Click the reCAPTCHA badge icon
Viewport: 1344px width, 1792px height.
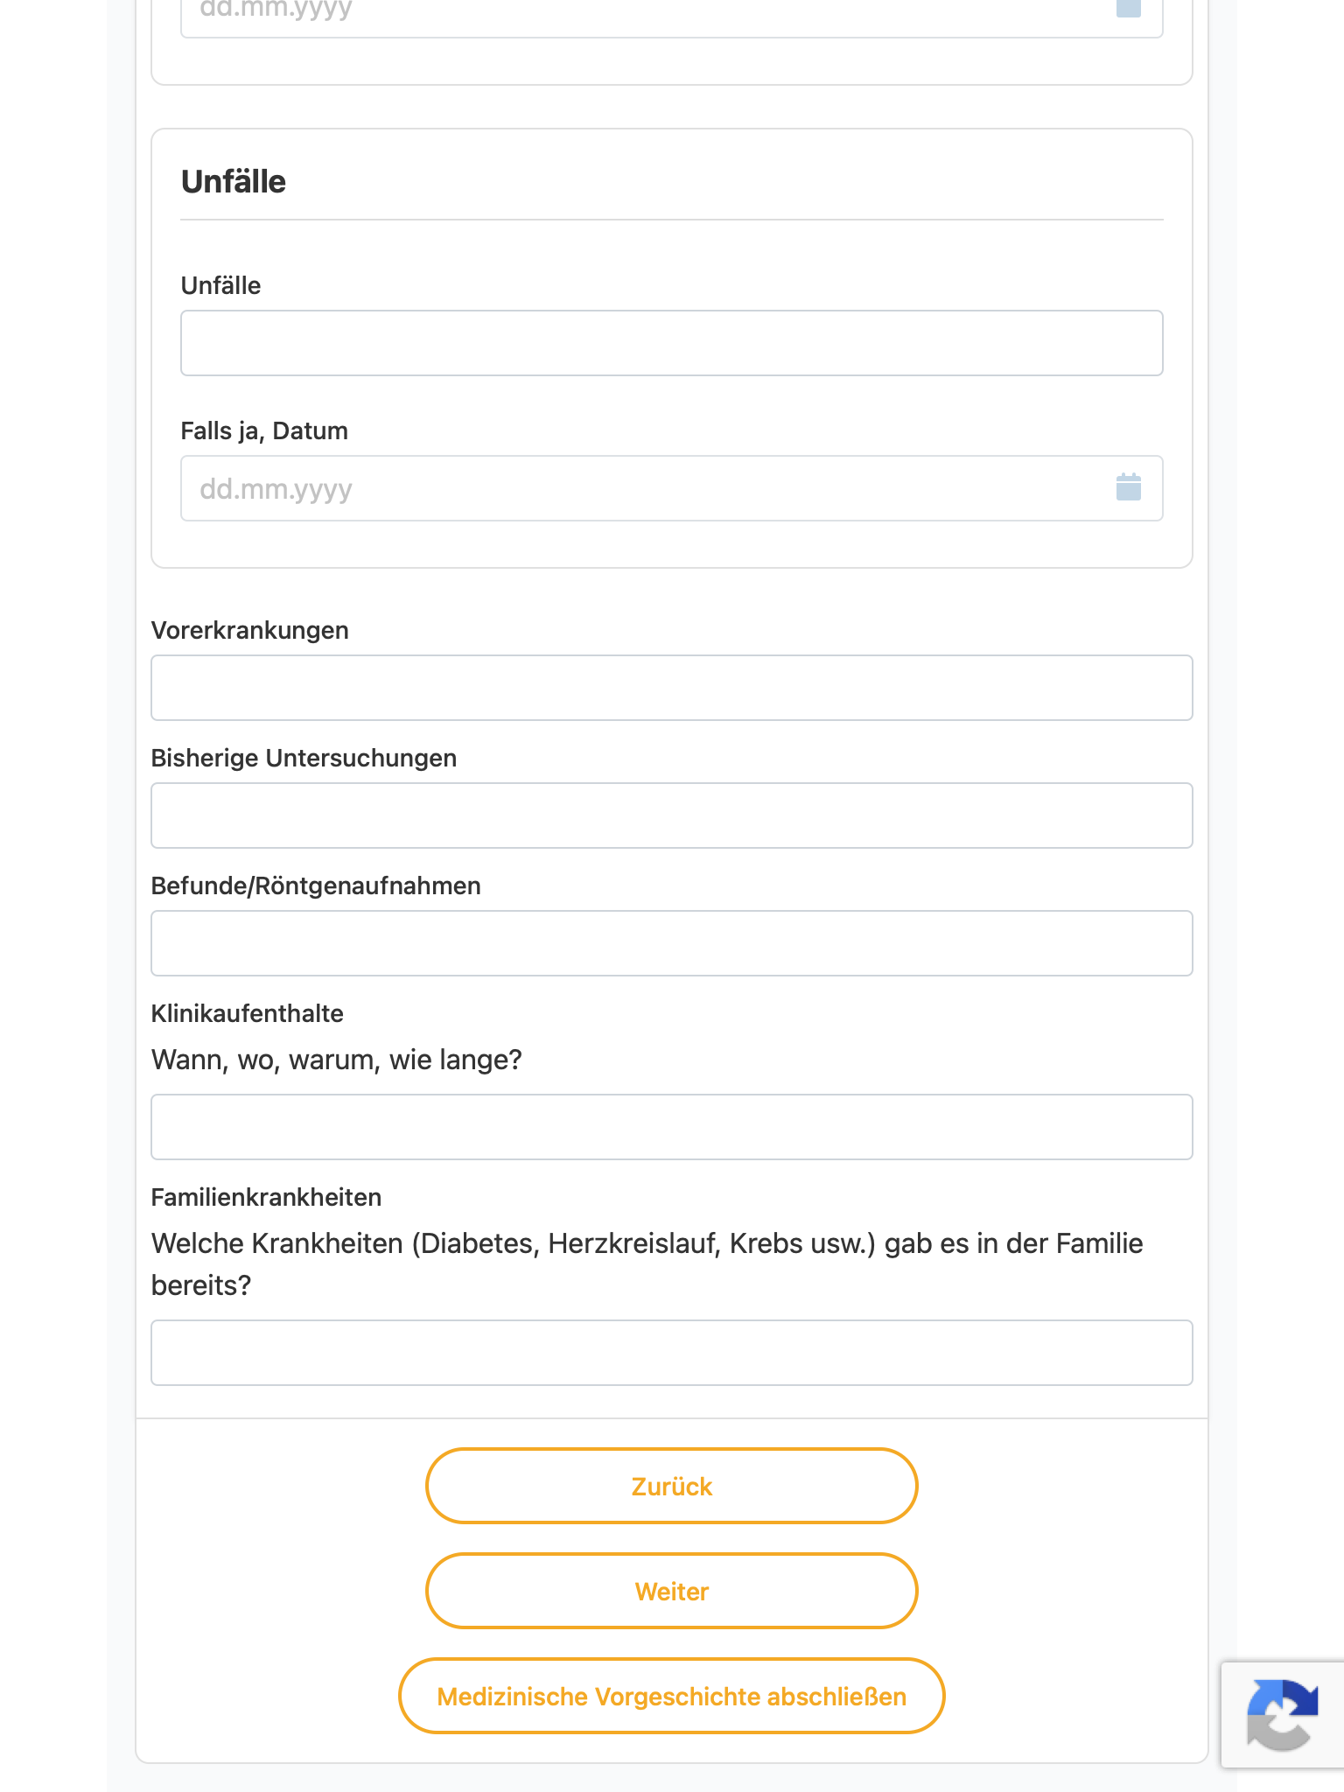pyautogui.click(x=1282, y=1714)
